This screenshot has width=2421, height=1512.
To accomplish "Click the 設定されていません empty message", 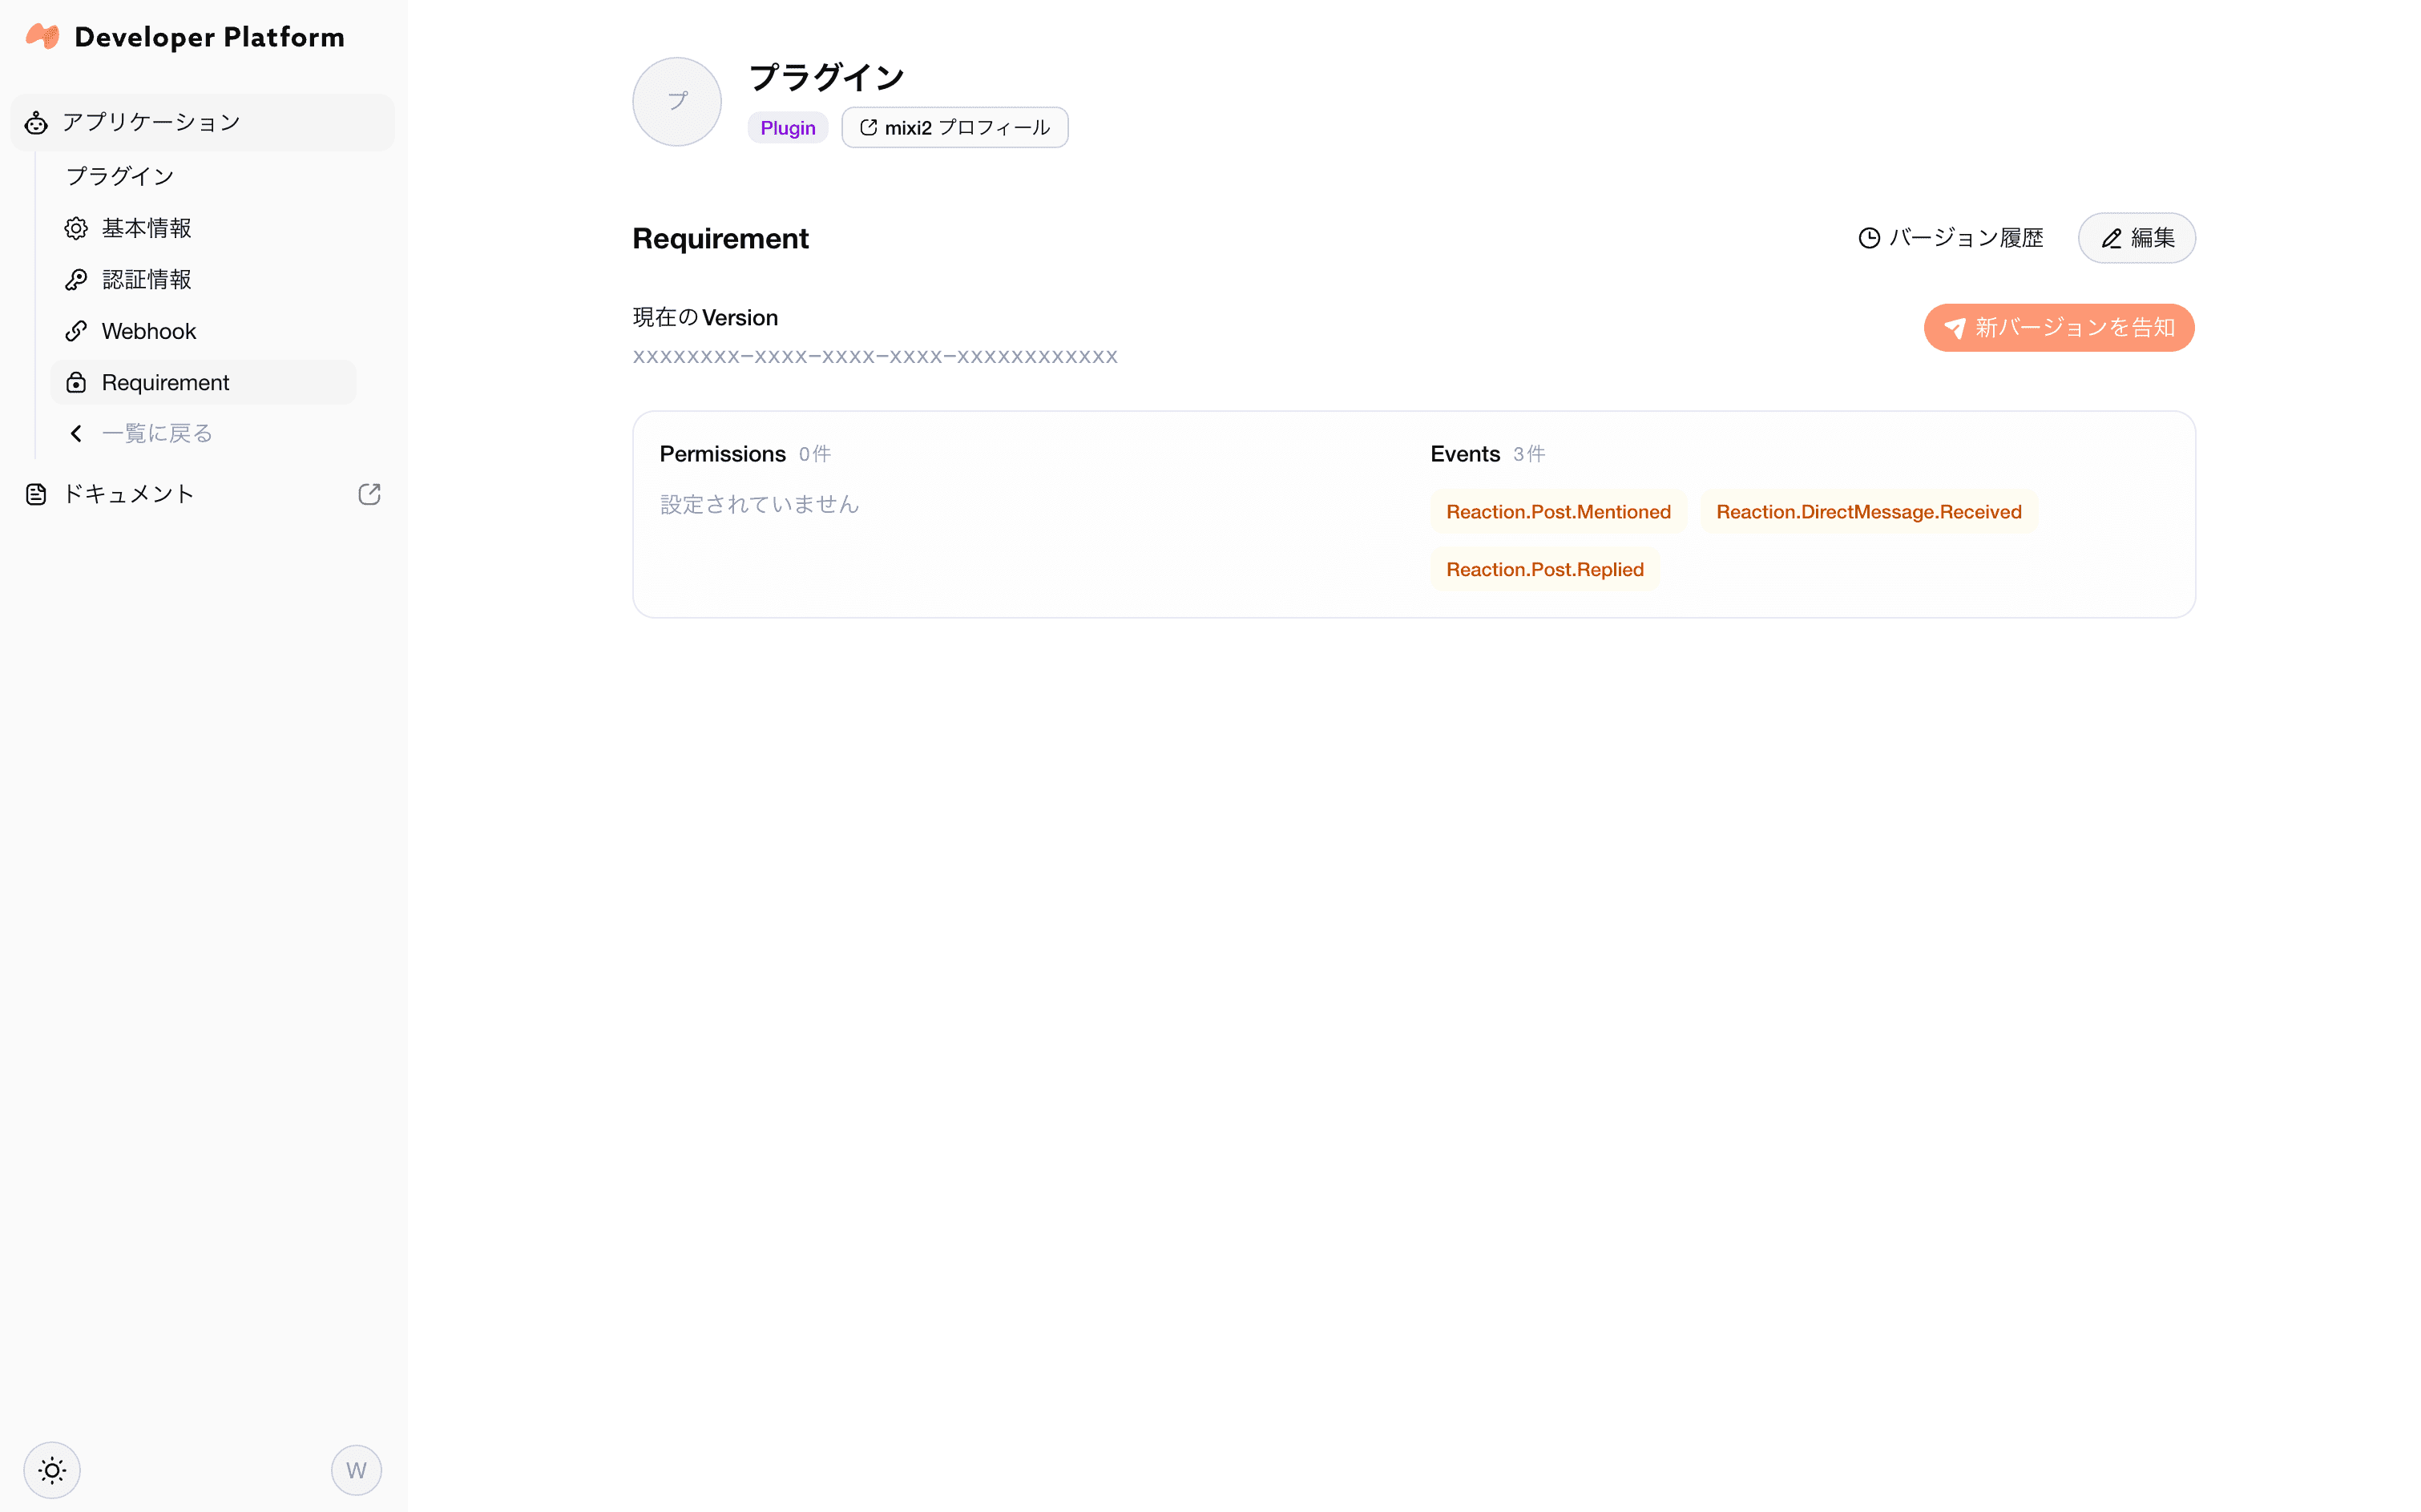I will point(759,504).
